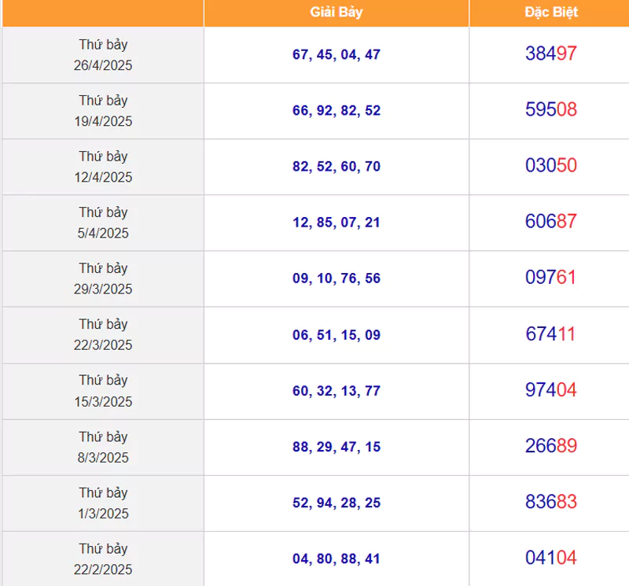
Task: Click the special prize number 60687
Action: tap(551, 221)
